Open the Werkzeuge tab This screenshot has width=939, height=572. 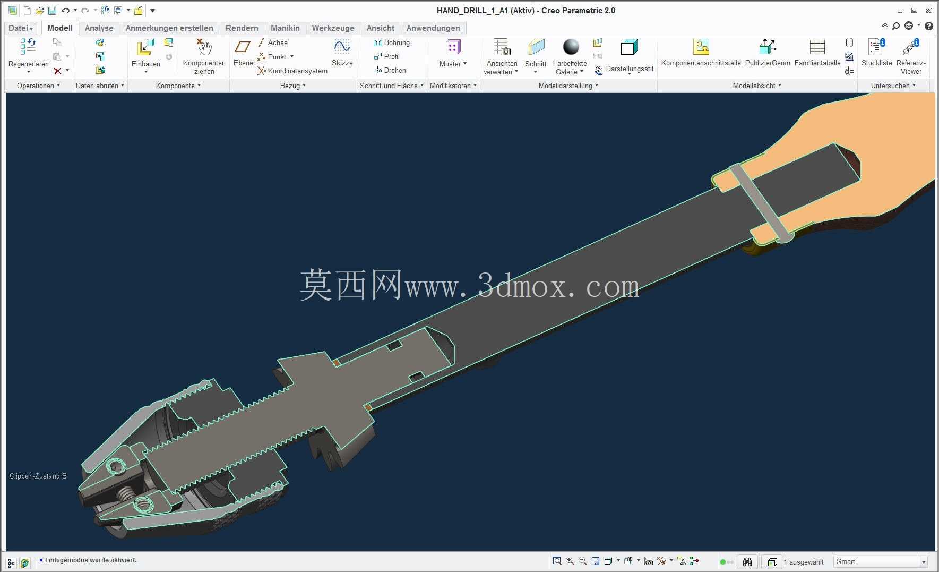click(x=333, y=28)
